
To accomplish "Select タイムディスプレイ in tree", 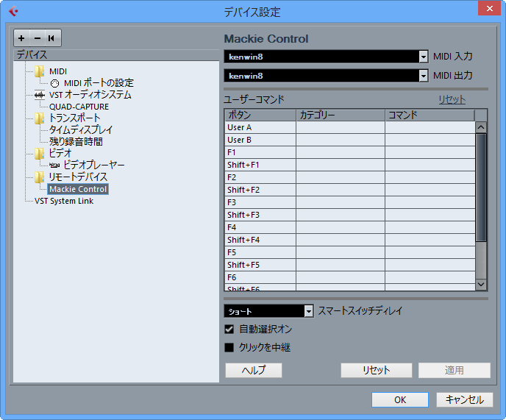I will [81, 129].
